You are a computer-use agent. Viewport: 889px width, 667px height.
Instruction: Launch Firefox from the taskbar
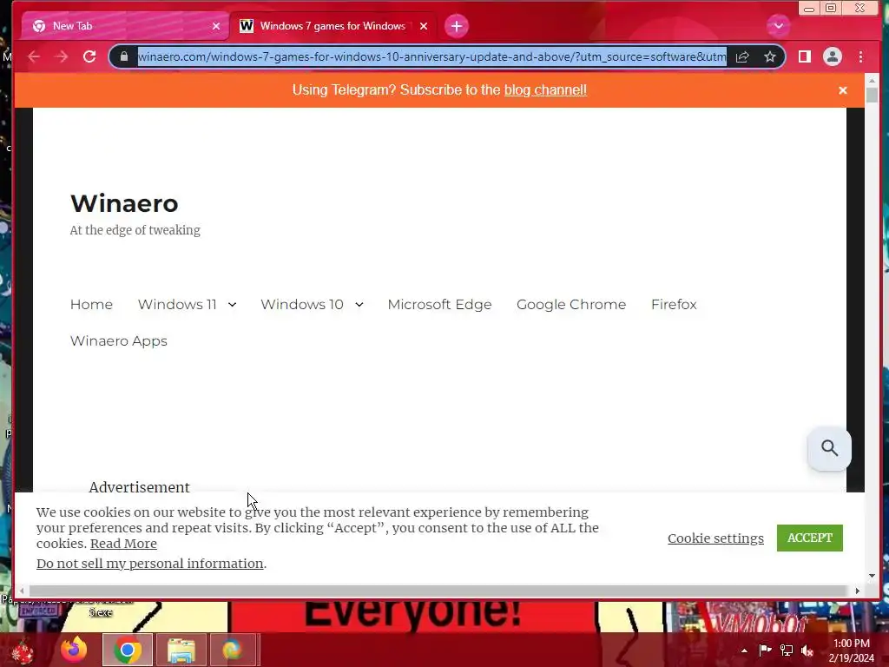click(x=74, y=650)
